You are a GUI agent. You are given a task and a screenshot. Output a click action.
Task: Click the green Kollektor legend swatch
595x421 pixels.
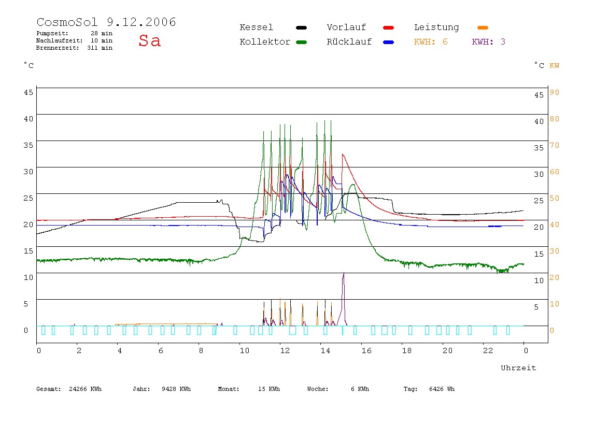point(301,42)
